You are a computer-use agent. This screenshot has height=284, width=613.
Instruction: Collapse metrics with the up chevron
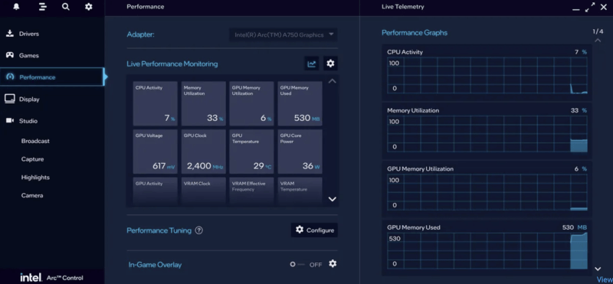333,81
